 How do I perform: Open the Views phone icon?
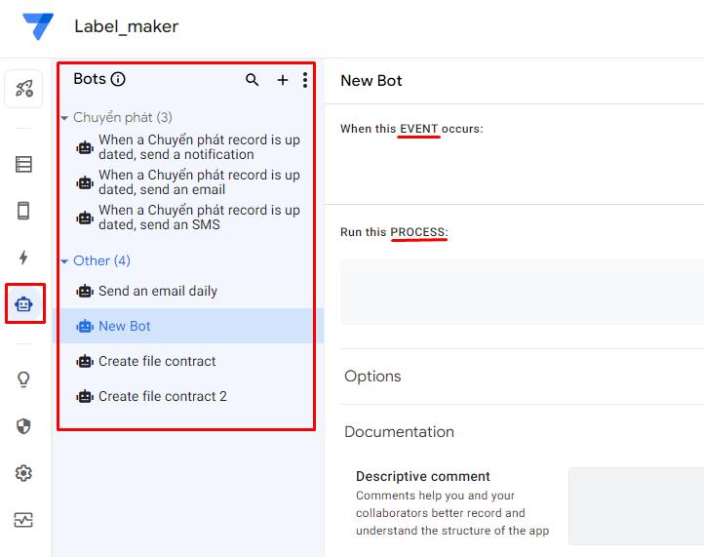click(24, 211)
